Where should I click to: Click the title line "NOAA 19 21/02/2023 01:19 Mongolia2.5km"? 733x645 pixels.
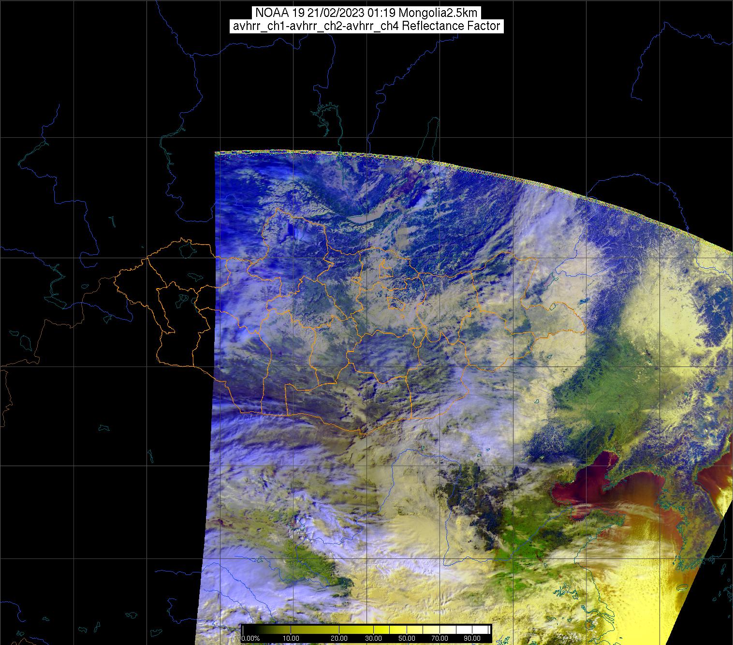[366, 13]
